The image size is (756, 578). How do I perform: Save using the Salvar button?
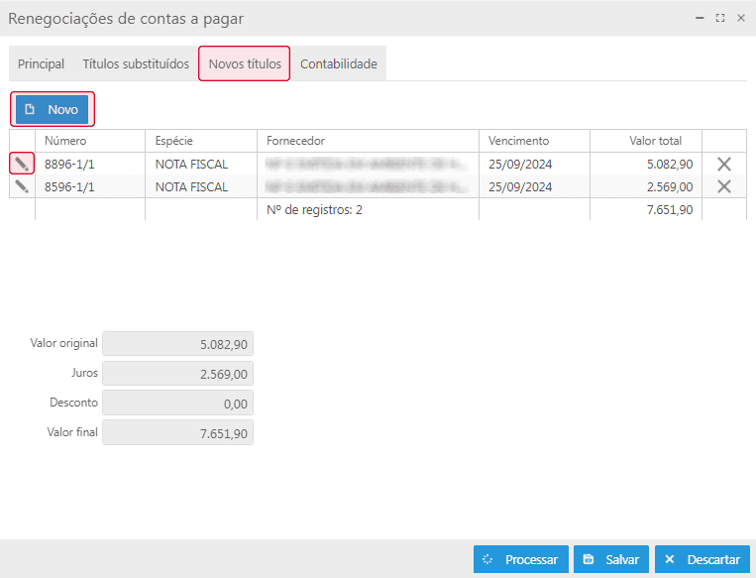[x=611, y=559]
